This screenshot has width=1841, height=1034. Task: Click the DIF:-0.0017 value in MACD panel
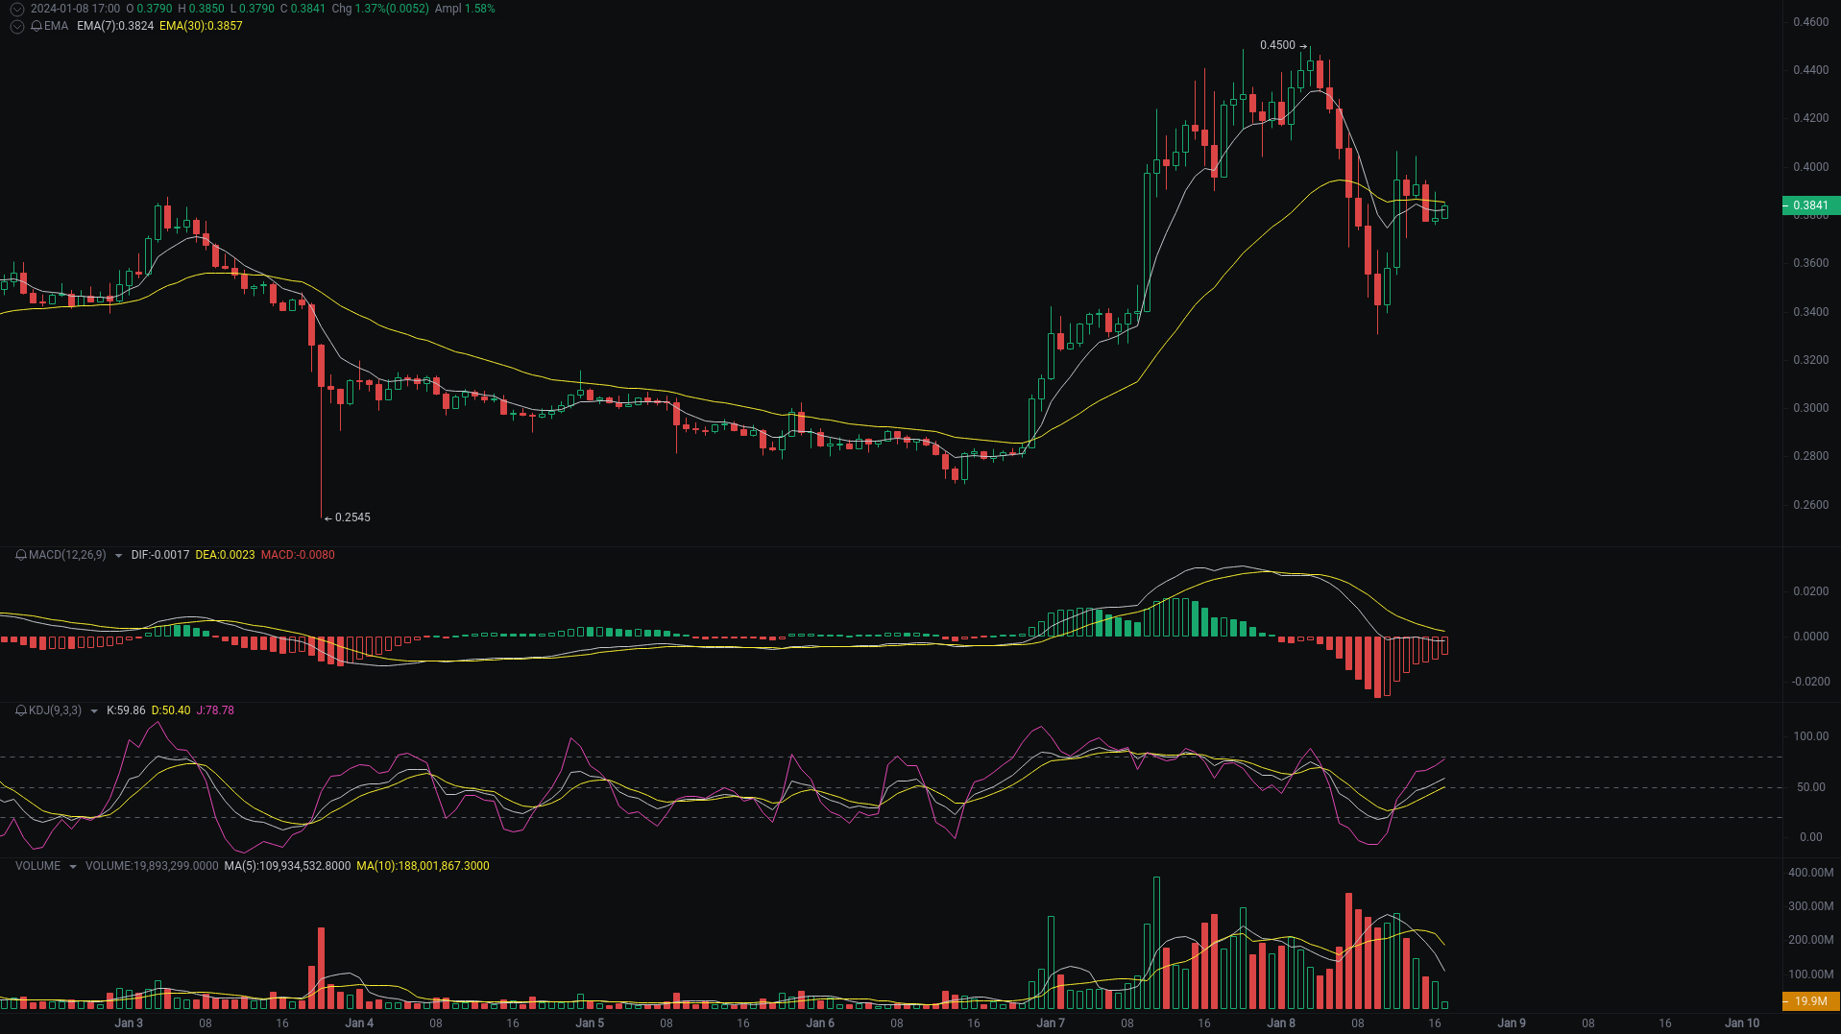160,555
